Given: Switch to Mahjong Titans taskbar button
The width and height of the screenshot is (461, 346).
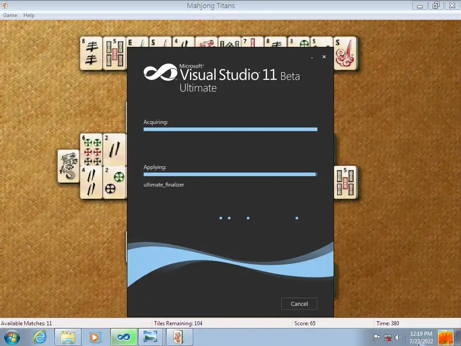Looking at the screenshot, I should tap(179, 337).
